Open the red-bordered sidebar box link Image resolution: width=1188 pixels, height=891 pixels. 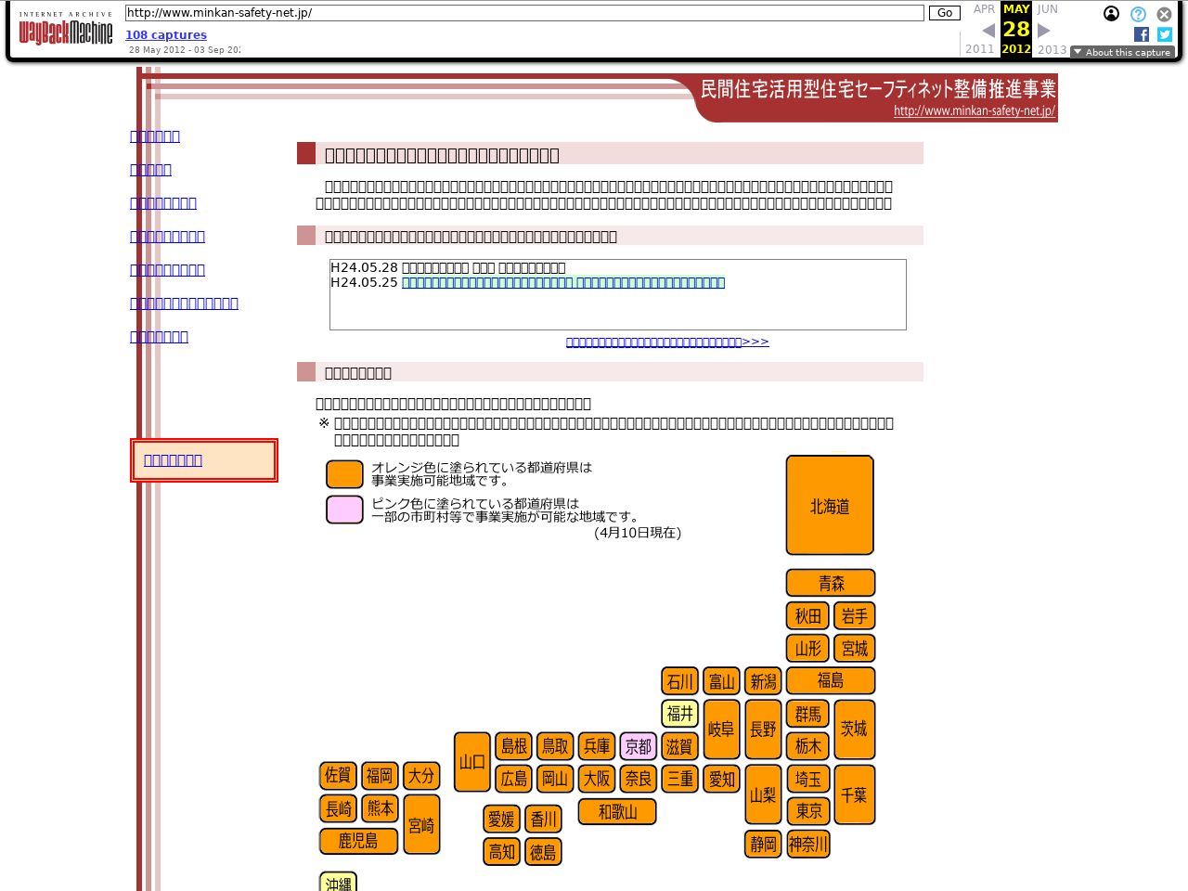[173, 460]
